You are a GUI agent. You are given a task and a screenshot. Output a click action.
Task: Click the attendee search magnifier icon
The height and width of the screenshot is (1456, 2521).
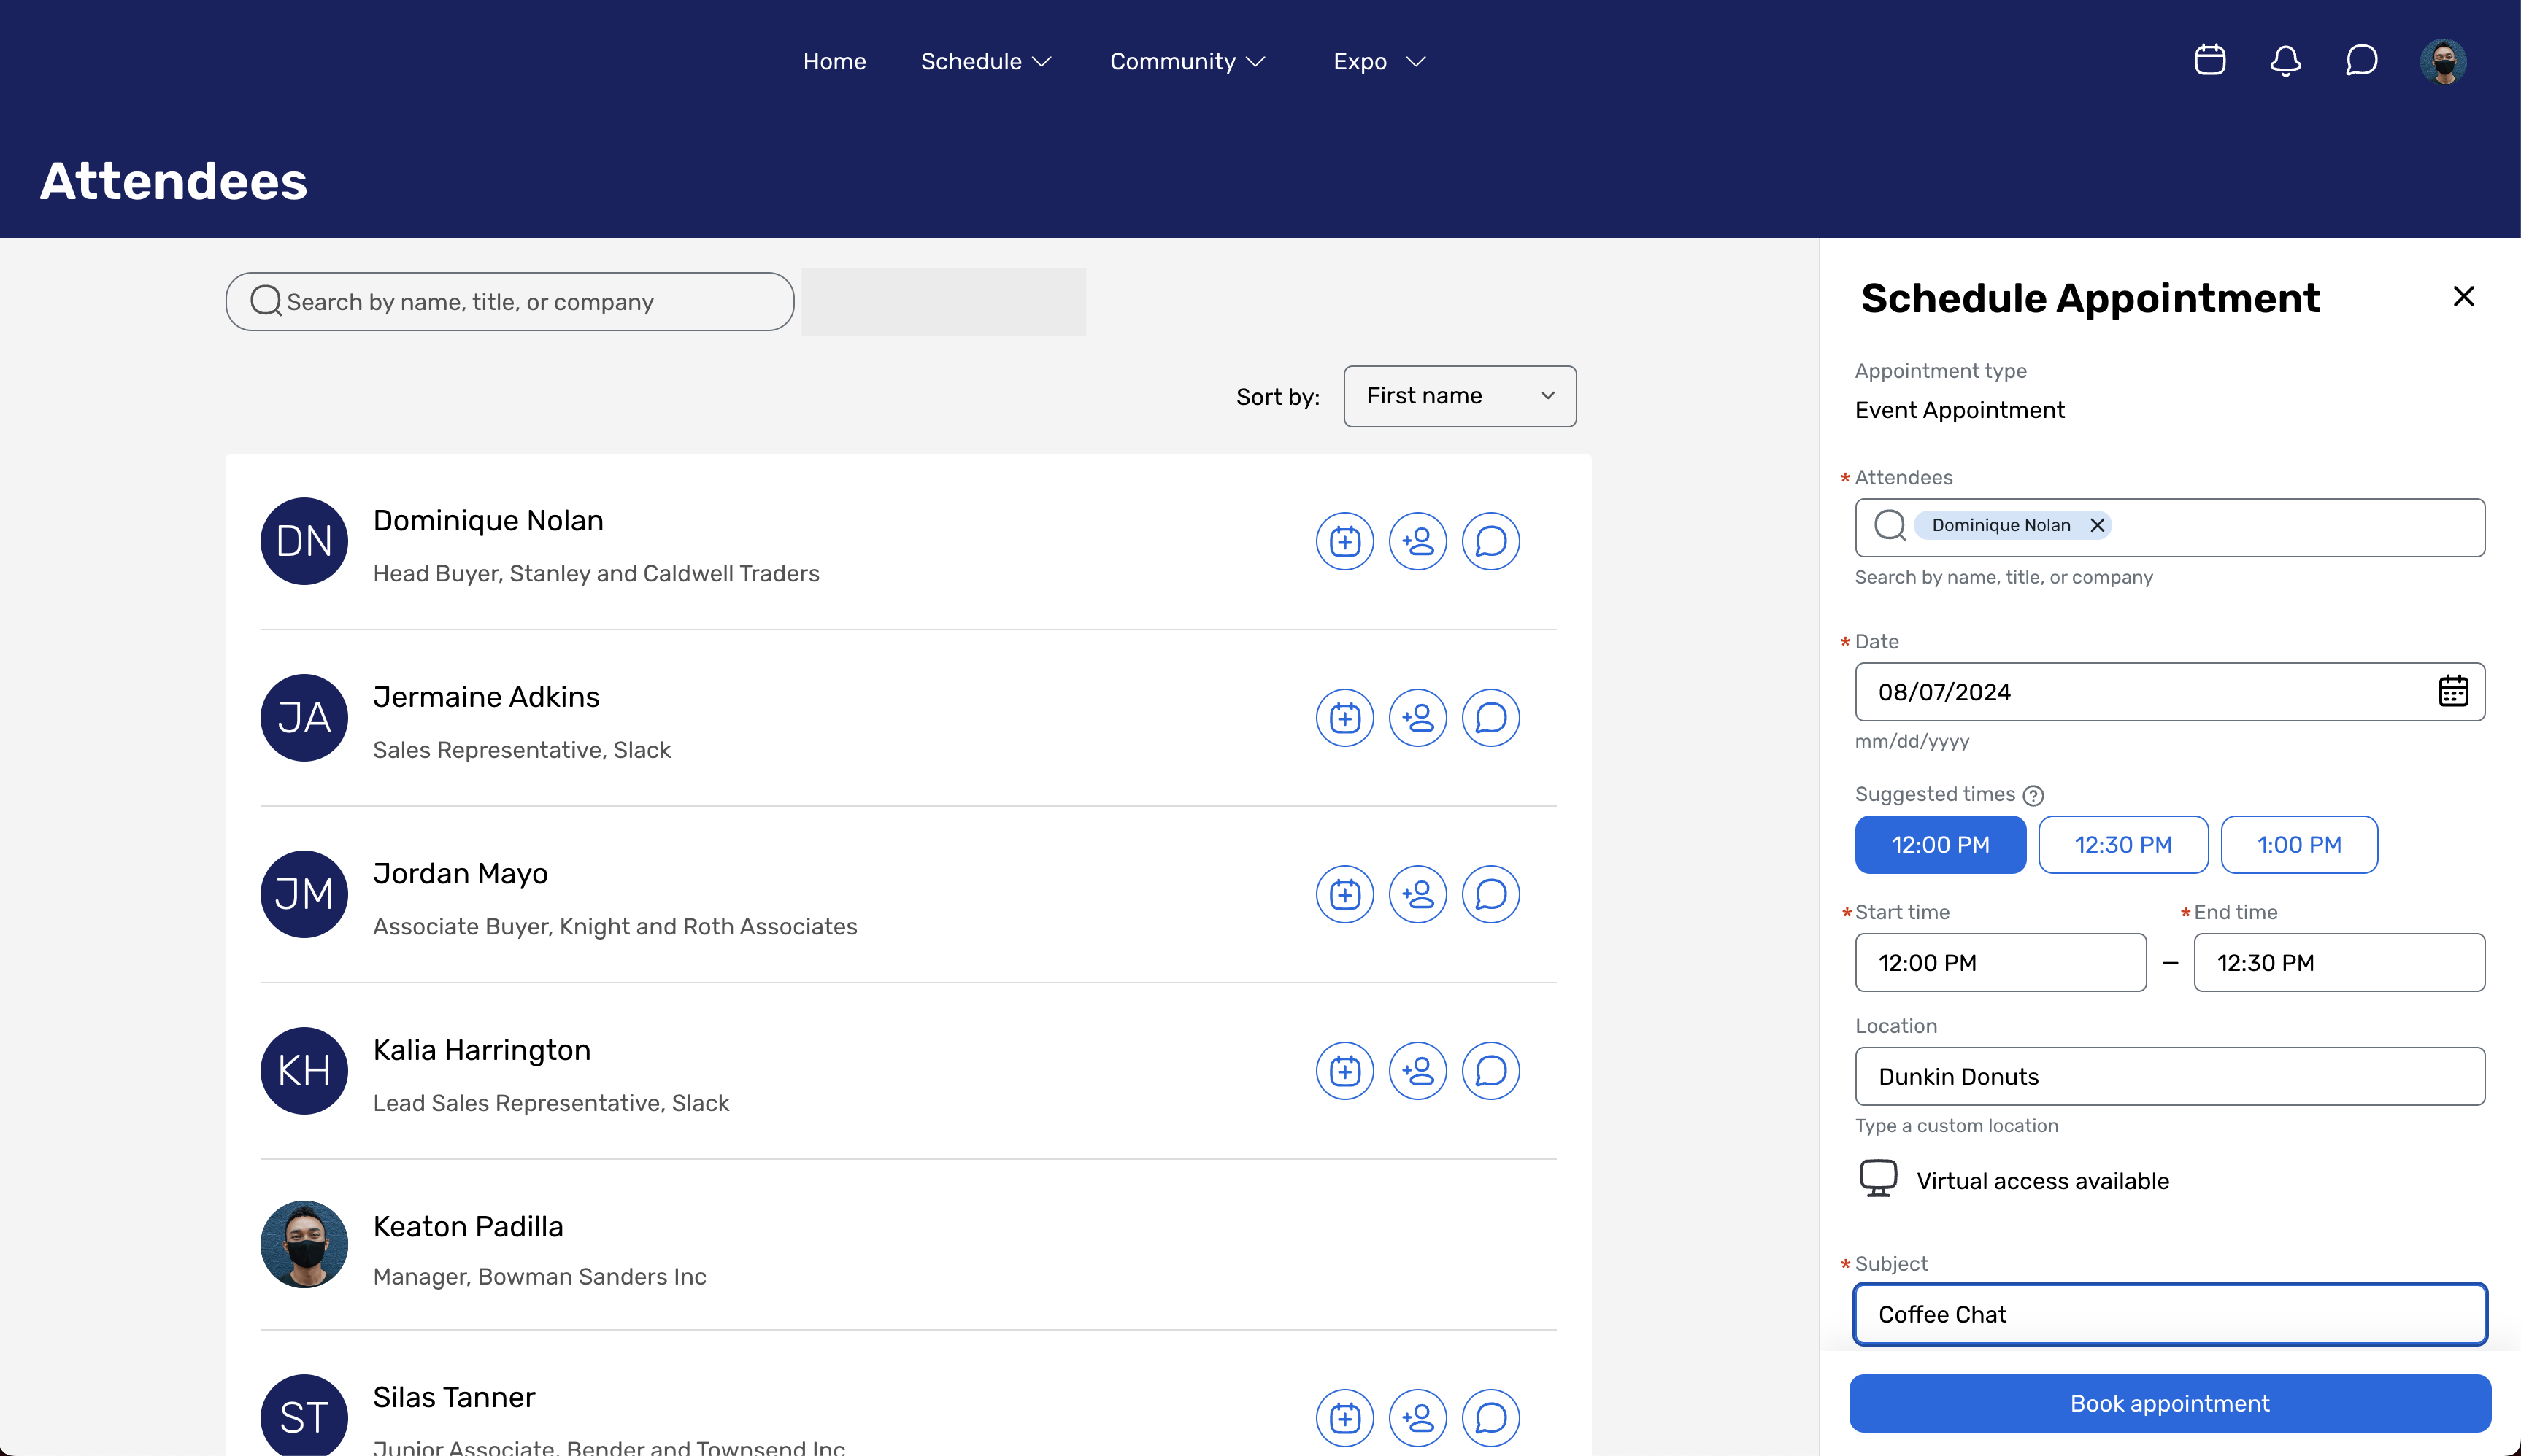[x=265, y=301]
